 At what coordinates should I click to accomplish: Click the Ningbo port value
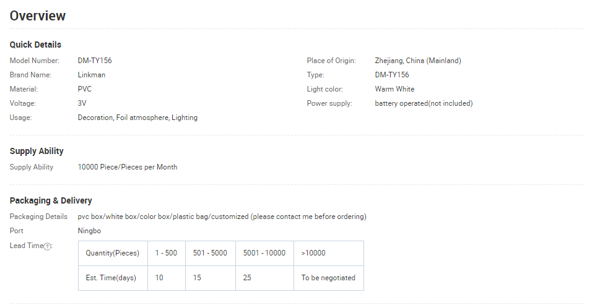coord(89,231)
